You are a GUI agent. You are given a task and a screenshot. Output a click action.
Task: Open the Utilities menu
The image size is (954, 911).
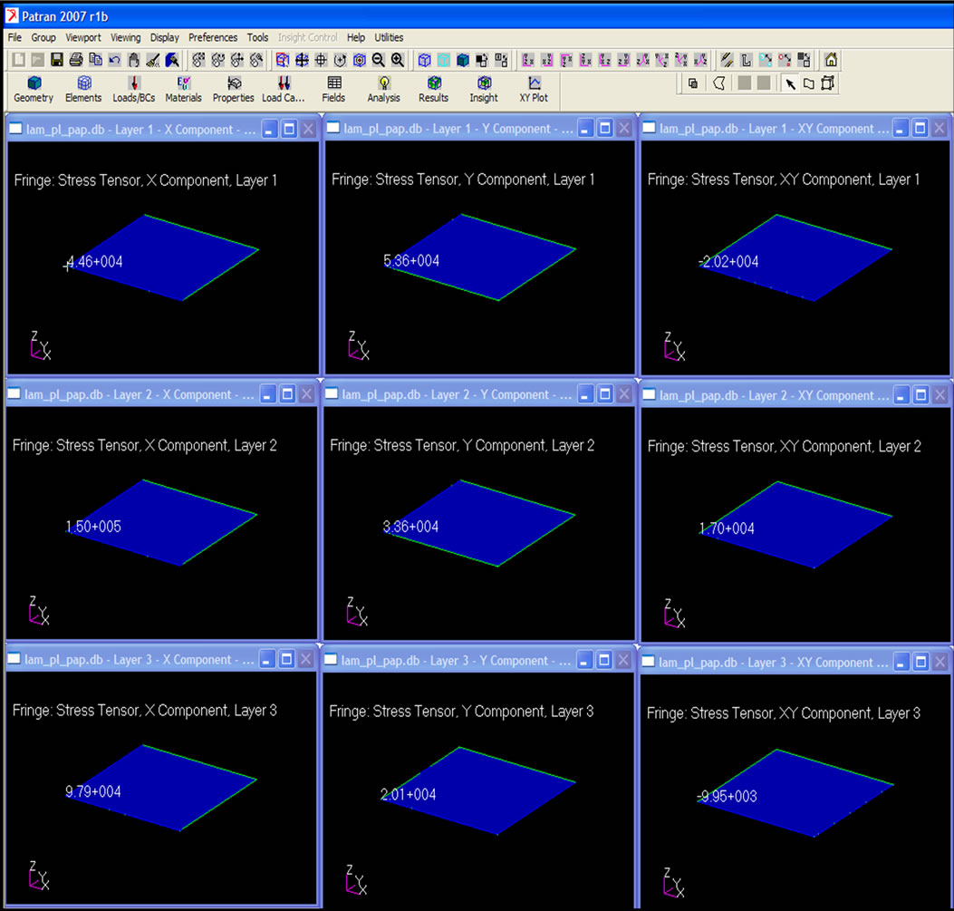pos(389,37)
